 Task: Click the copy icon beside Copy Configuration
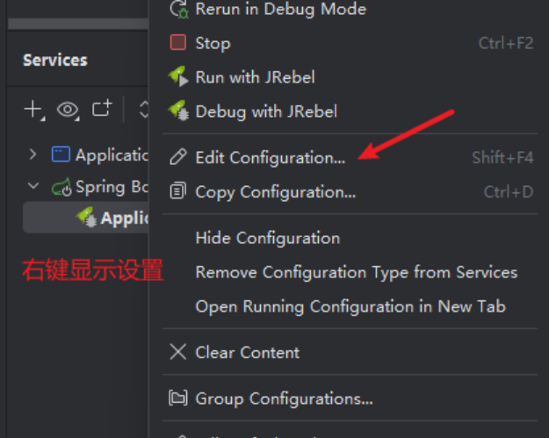point(178,191)
